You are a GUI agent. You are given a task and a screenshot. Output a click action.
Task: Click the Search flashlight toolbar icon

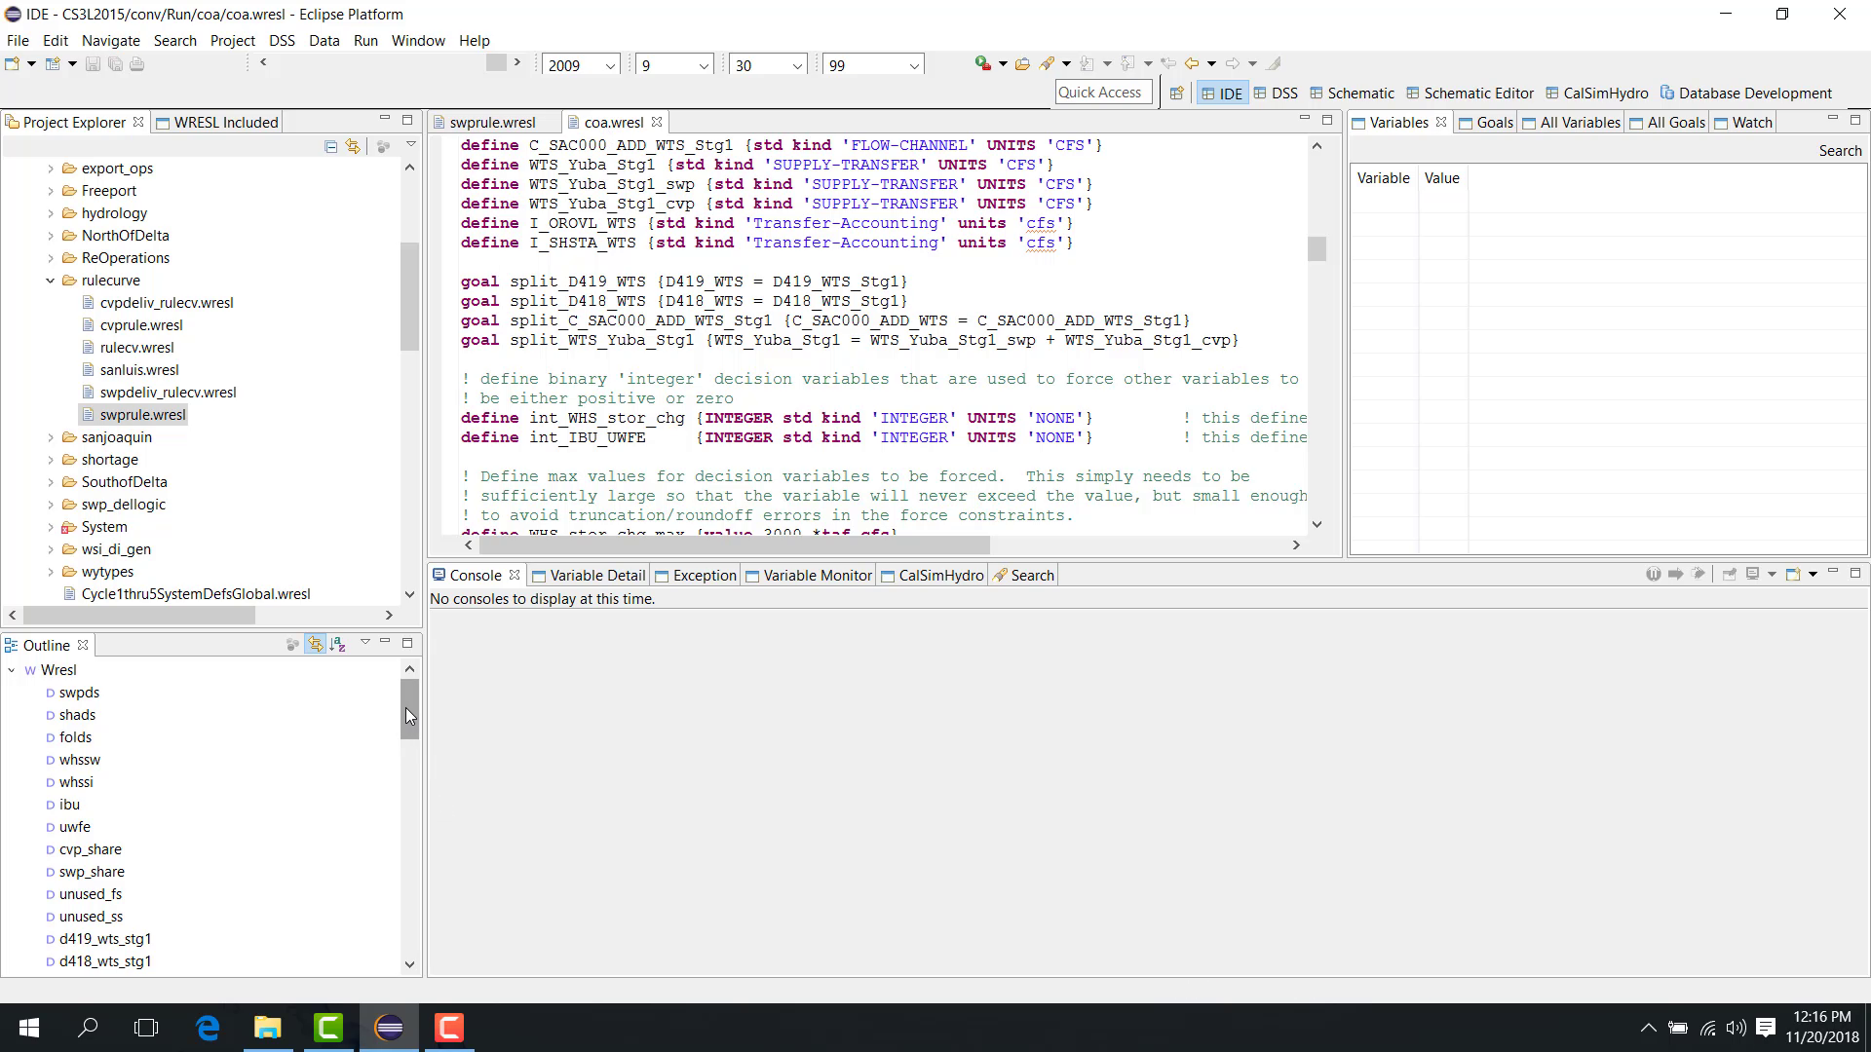coord(1048,64)
